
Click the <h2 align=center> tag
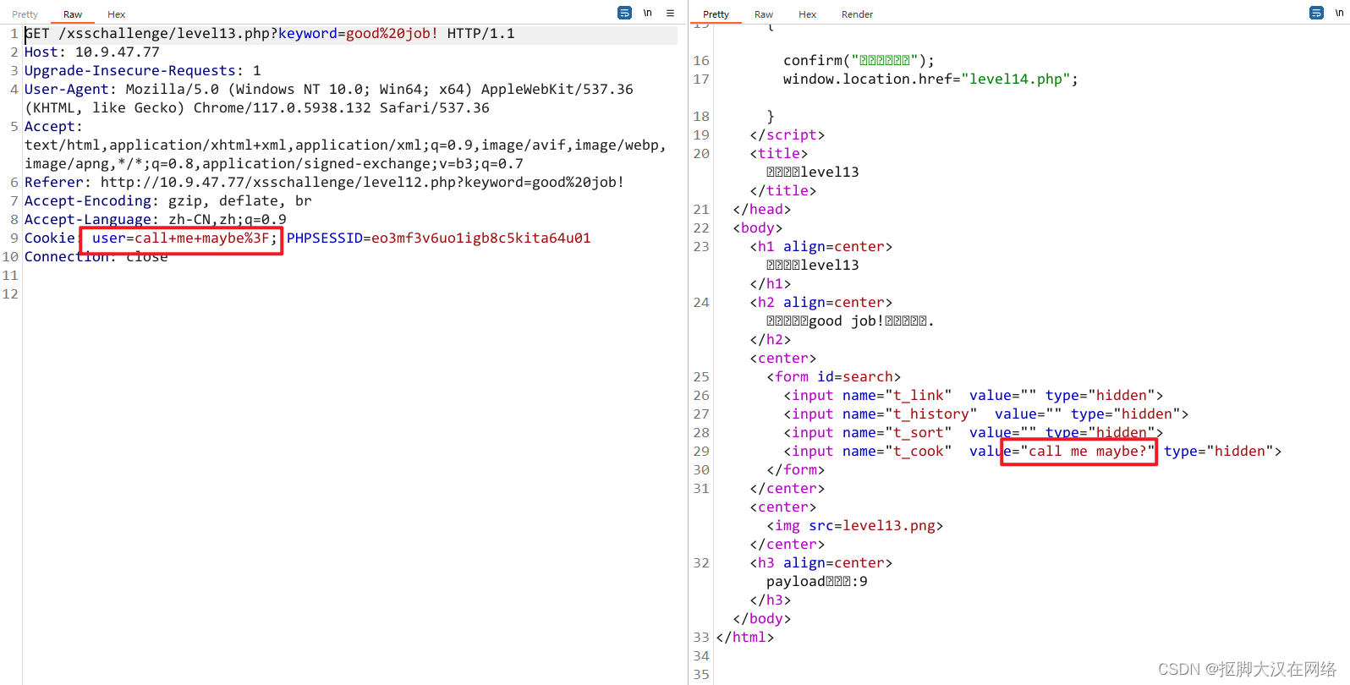click(x=821, y=303)
